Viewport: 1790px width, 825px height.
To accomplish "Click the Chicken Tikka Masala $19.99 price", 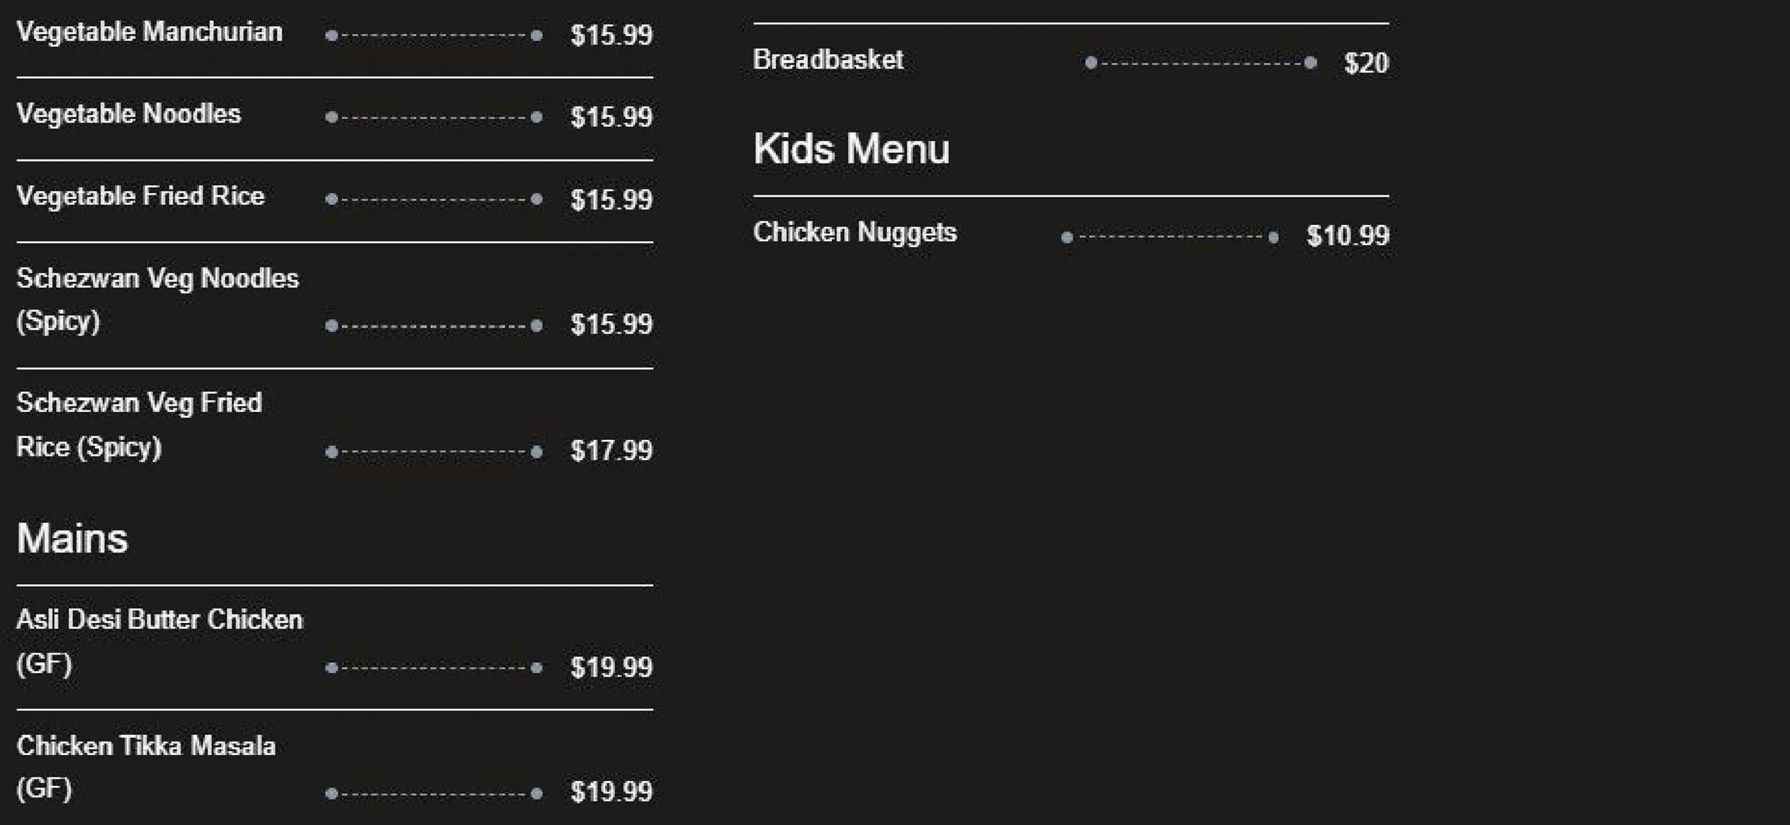I will pyautogui.click(x=611, y=792).
